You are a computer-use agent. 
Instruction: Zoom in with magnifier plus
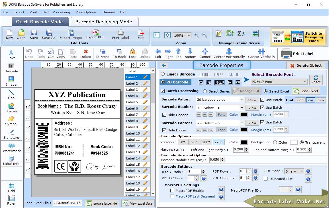(196, 35)
